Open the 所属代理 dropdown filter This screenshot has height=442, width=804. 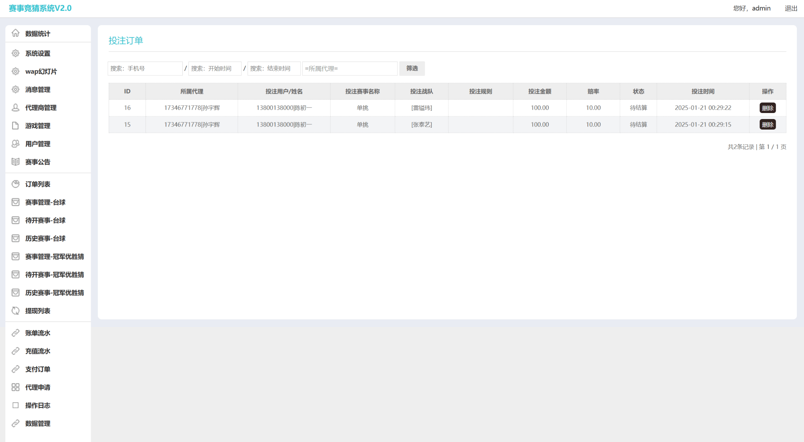(349, 68)
